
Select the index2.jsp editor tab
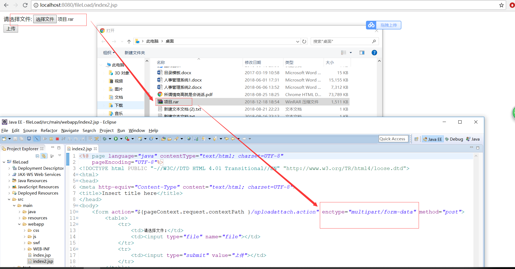click(x=82, y=149)
